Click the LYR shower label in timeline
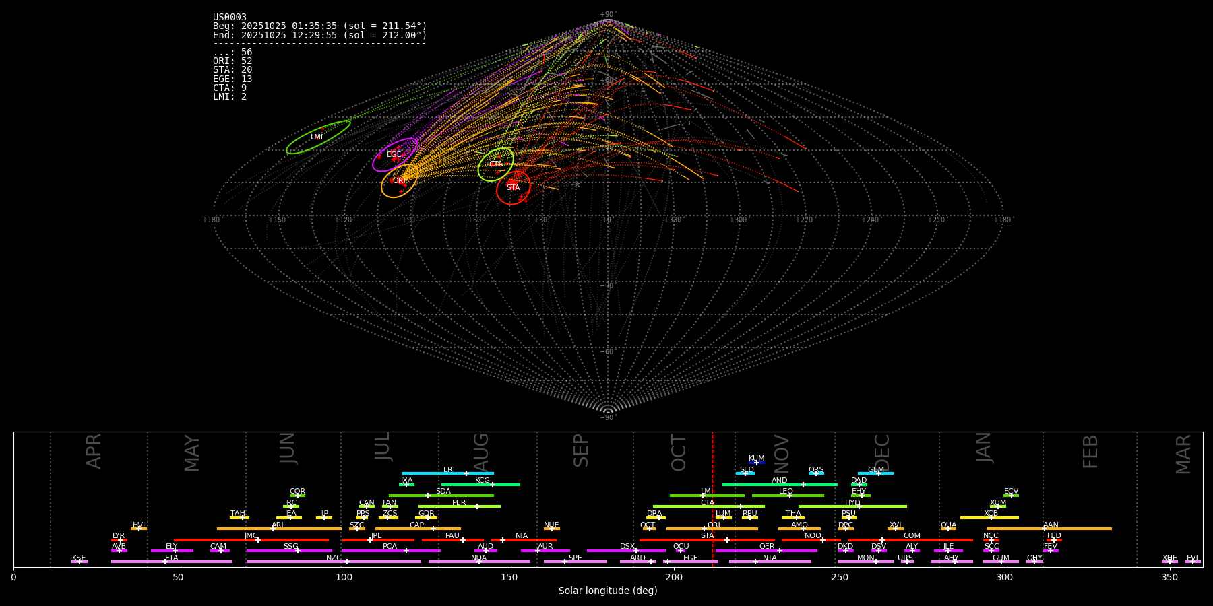Screen dimensions: 1213x606 (119, 536)
